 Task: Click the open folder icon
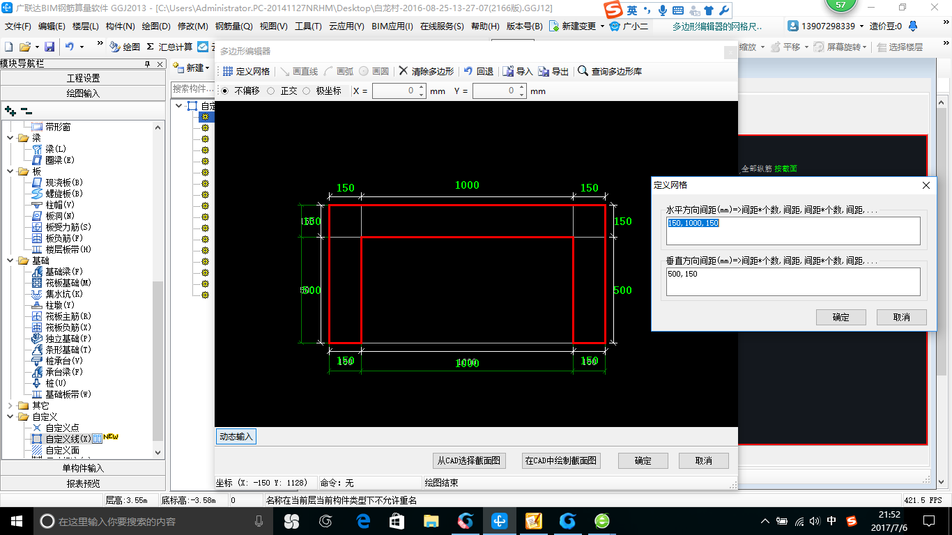click(24, 47)
